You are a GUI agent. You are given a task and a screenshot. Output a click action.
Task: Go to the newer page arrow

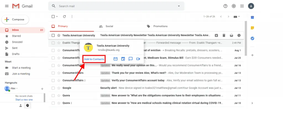(x=221, y=17)
